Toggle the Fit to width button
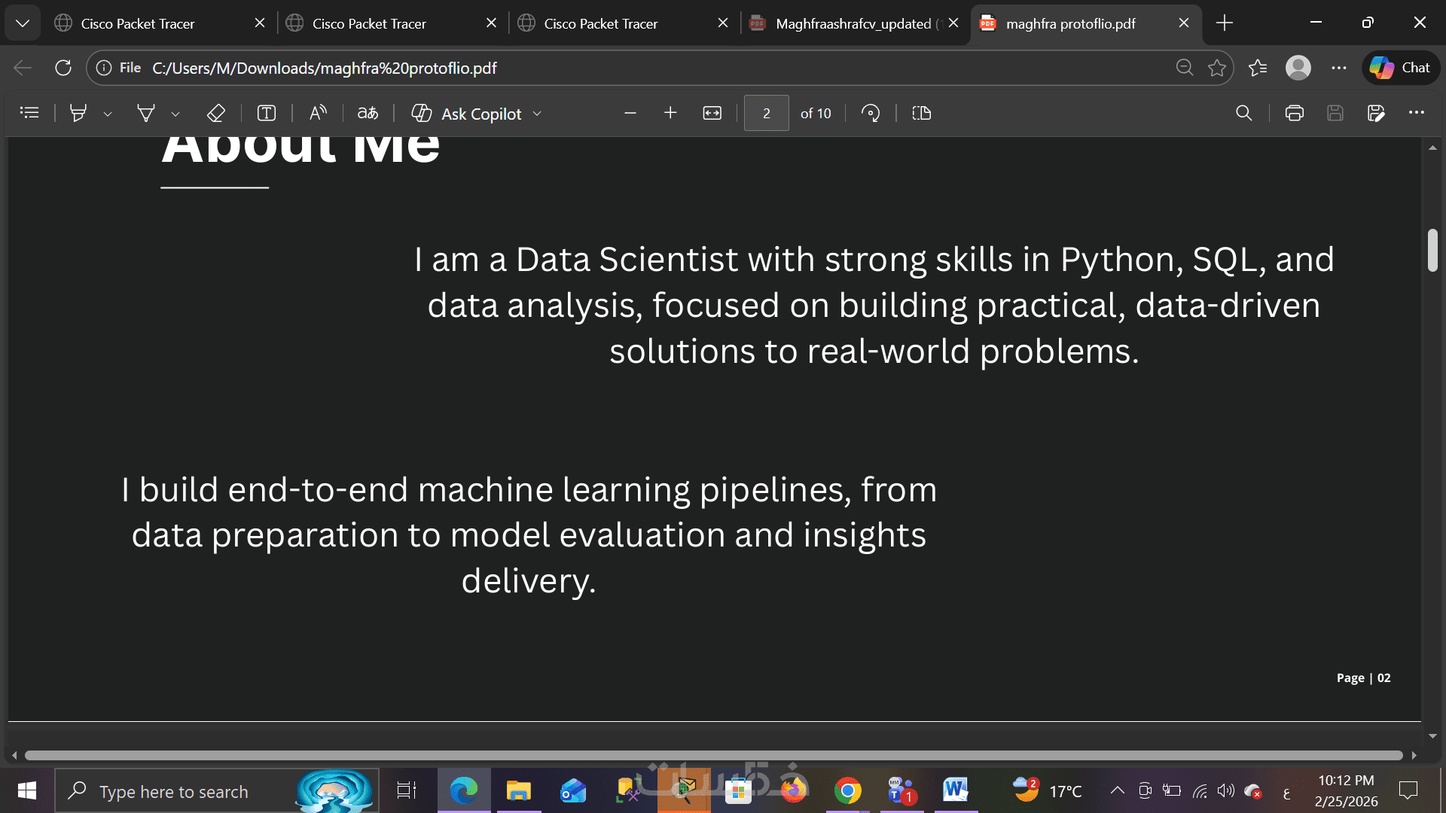 click(x=712, y=113)
